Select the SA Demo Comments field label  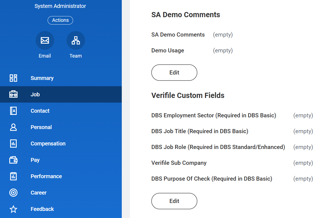(x=178, y=35)
